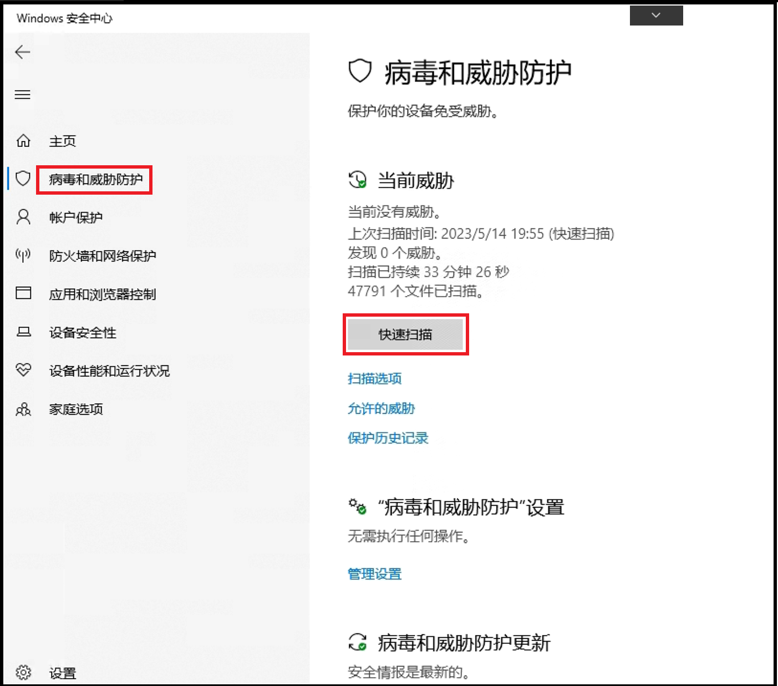Select 病毒和威胁防护 in the sidebar
The width and height of the screenshot is (778, 686).
(95, 179)
